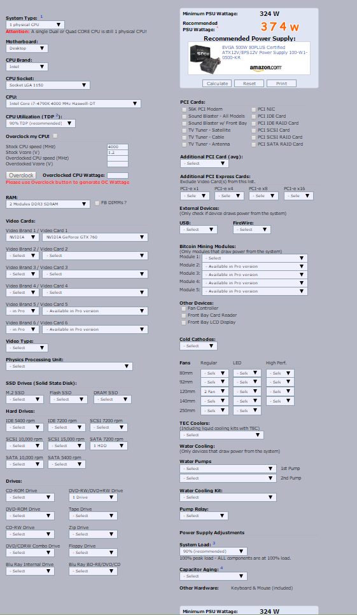Check the 56K PCI Modem option
The image size is (357, 615).
click(x=184, y=109)
